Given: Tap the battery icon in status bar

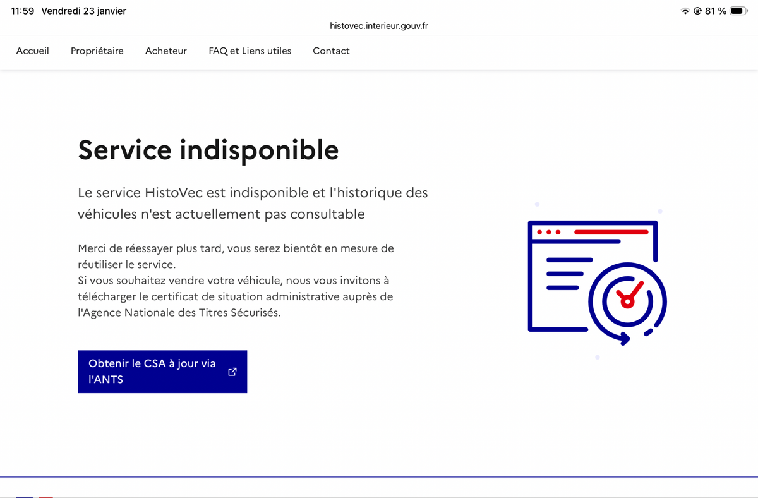Looking at the screenshot, I should [x=738, y=11].
